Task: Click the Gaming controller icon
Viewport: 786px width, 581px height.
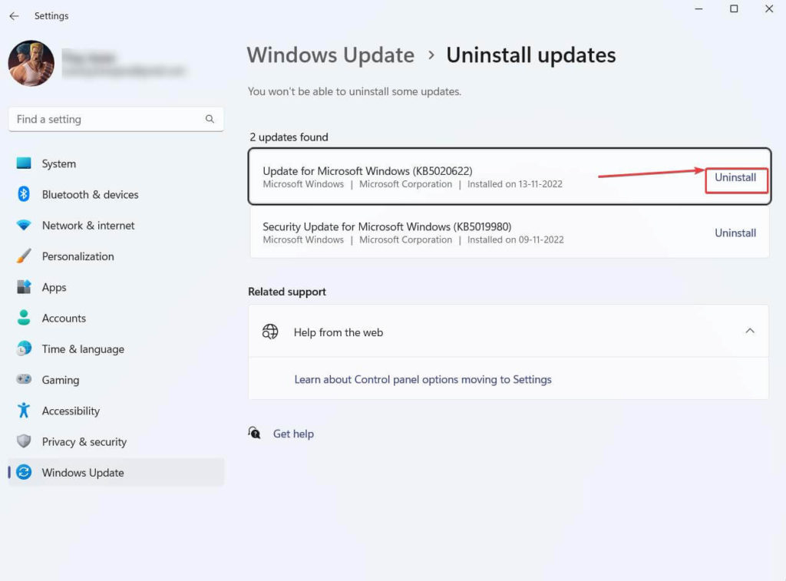Action: pyautogui.click(x=24, y=379)
